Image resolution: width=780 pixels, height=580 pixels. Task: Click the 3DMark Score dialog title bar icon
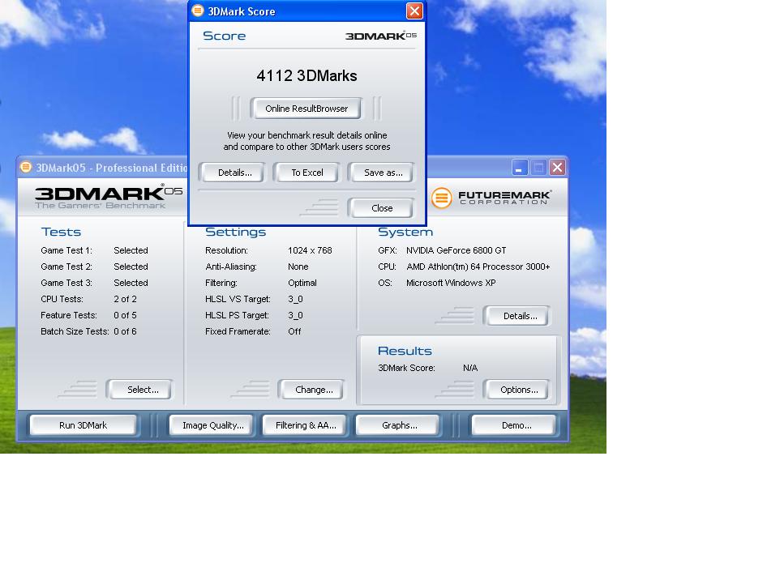click(x=198, y=11)
